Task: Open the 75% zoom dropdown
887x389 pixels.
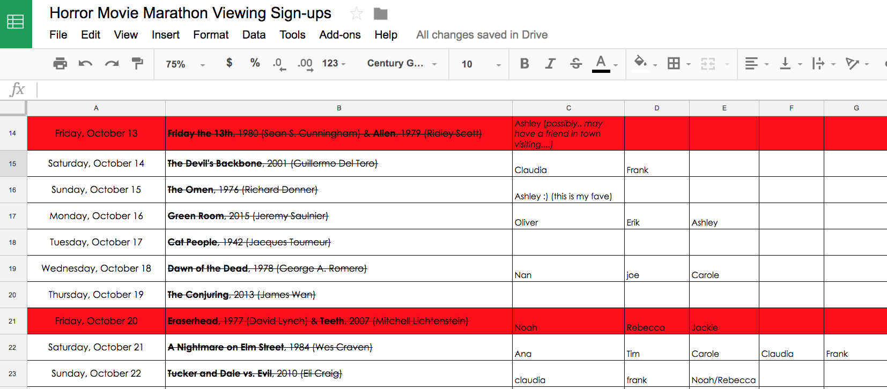Action: (185, 64)
